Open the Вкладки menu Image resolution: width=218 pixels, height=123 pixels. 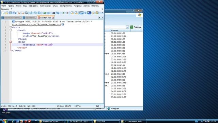5,9
